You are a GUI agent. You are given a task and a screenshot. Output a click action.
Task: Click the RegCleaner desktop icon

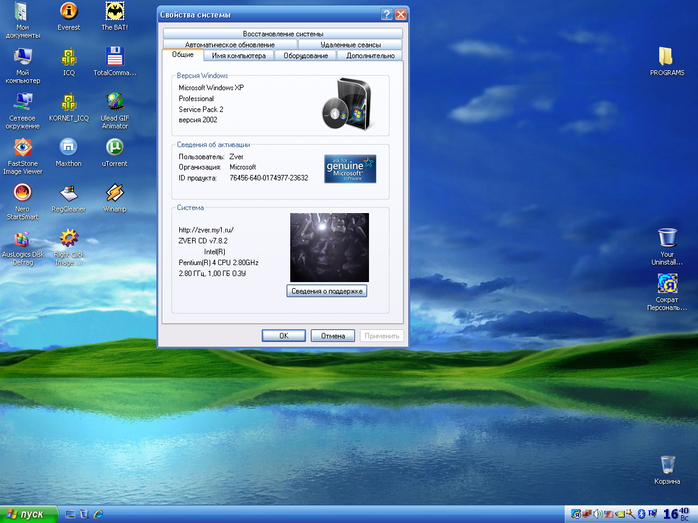click(x=68, y=197)
